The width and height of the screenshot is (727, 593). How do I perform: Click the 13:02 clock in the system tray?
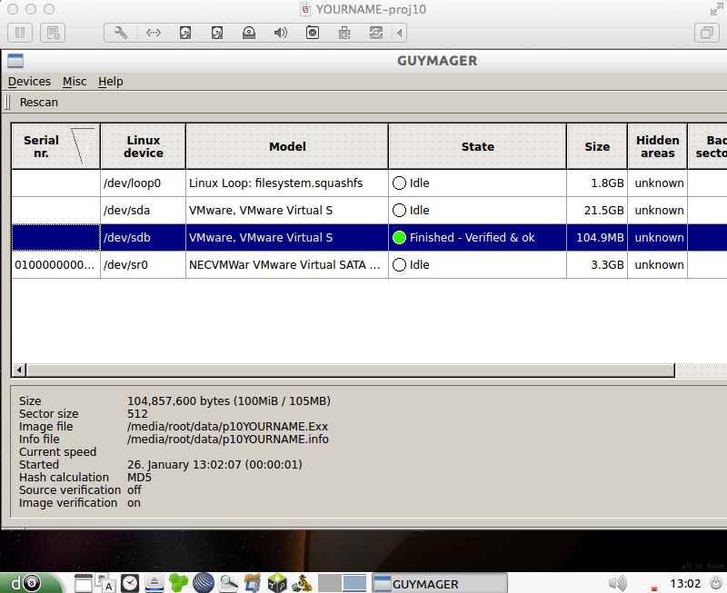point(685,583)
